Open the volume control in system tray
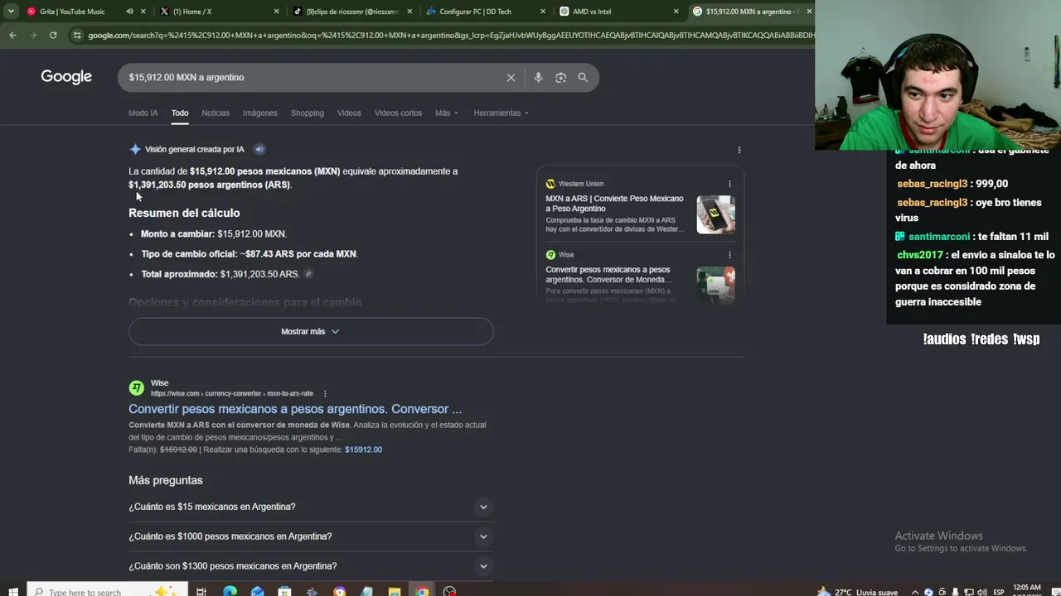 coord(981,592)
